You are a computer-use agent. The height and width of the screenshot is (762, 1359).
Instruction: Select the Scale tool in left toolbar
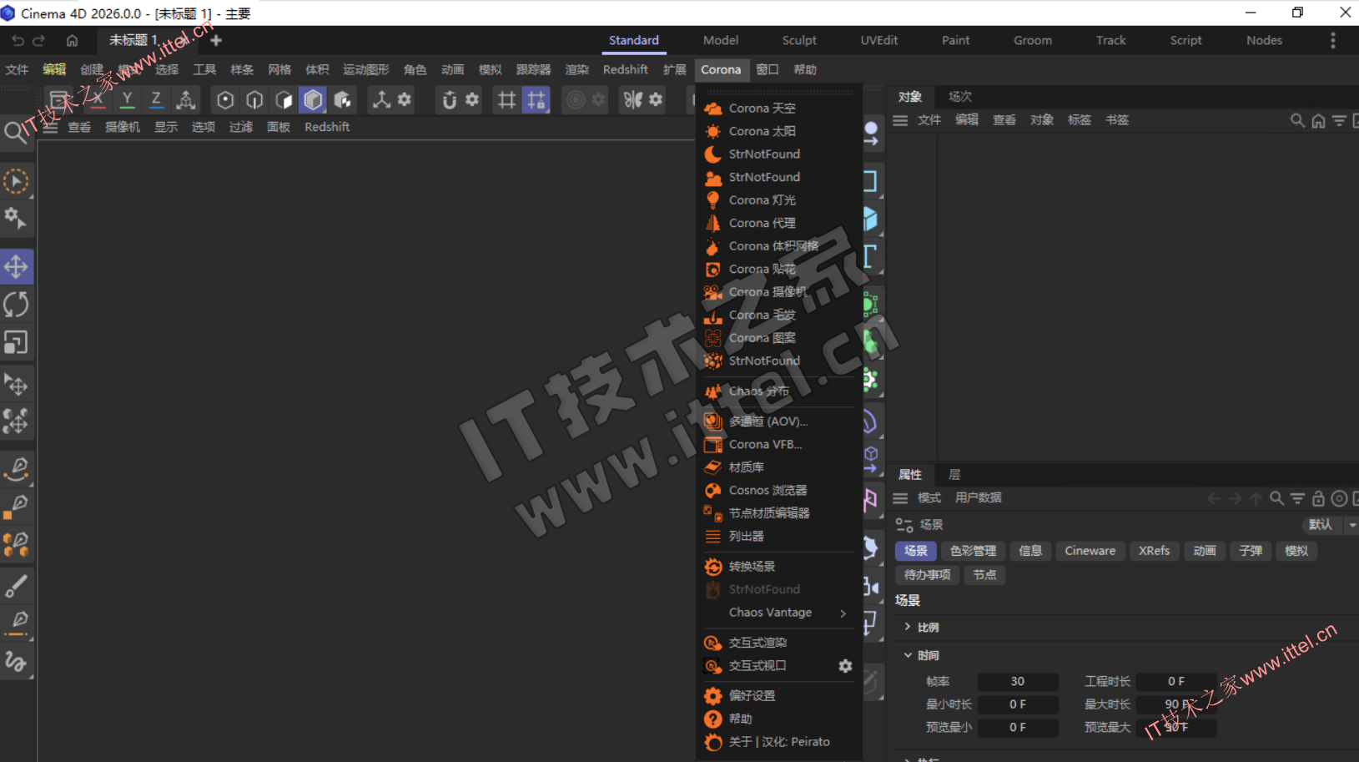(x=17, y=342)
